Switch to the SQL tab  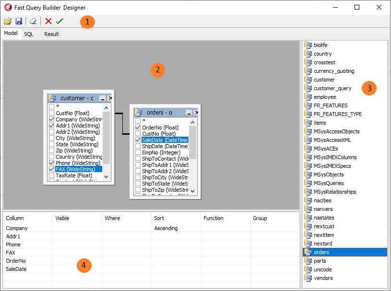click(29, 34)
